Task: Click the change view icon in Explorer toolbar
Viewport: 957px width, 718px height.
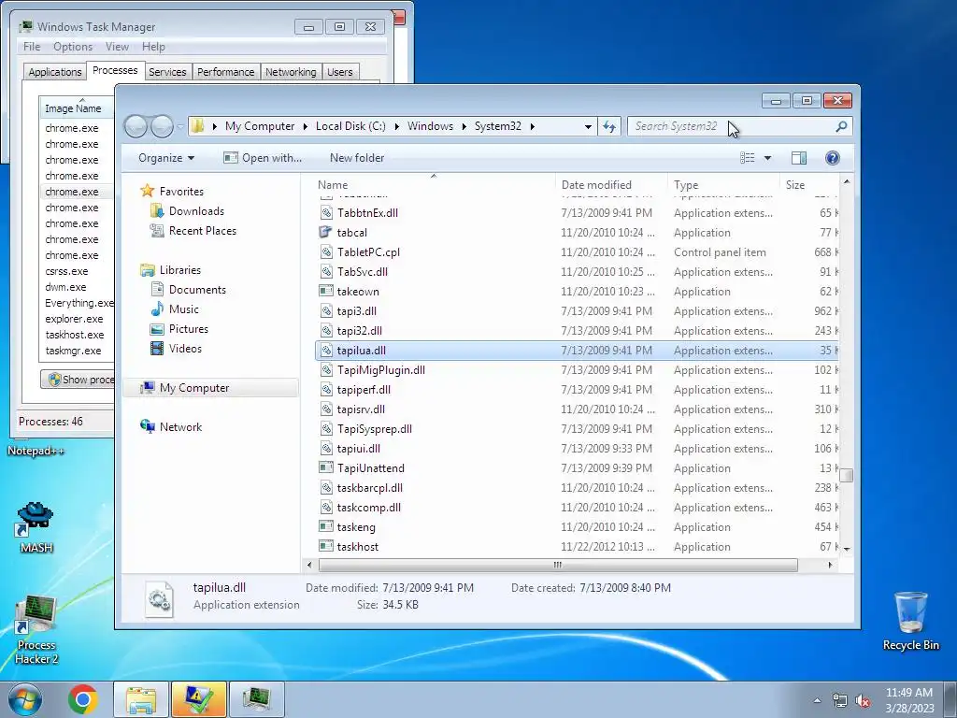Action: pyautogui.click(x=747, y=158)
